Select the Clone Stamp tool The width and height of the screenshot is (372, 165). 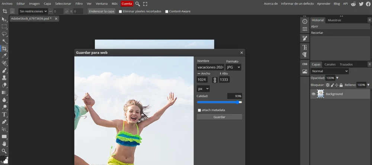(4, 78)
